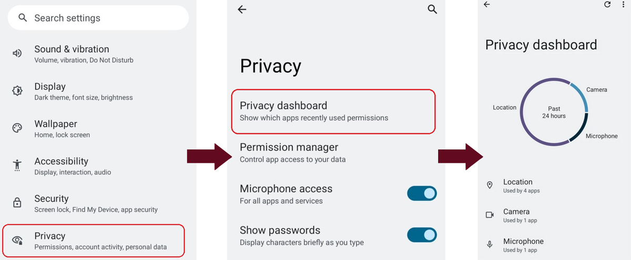Open the Privacy dashboard entry
The image size is (631, 260).
pyautogui.click(x=333, y=111)
